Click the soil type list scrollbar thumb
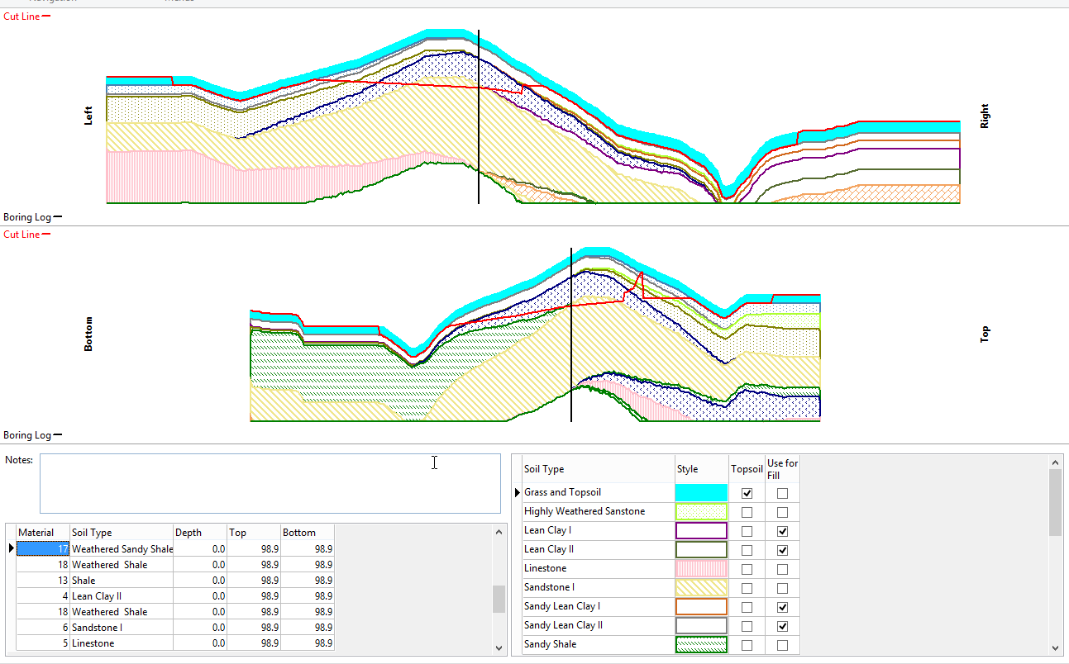Viewport: 1069px width, 664px height. click(1055, 502)
